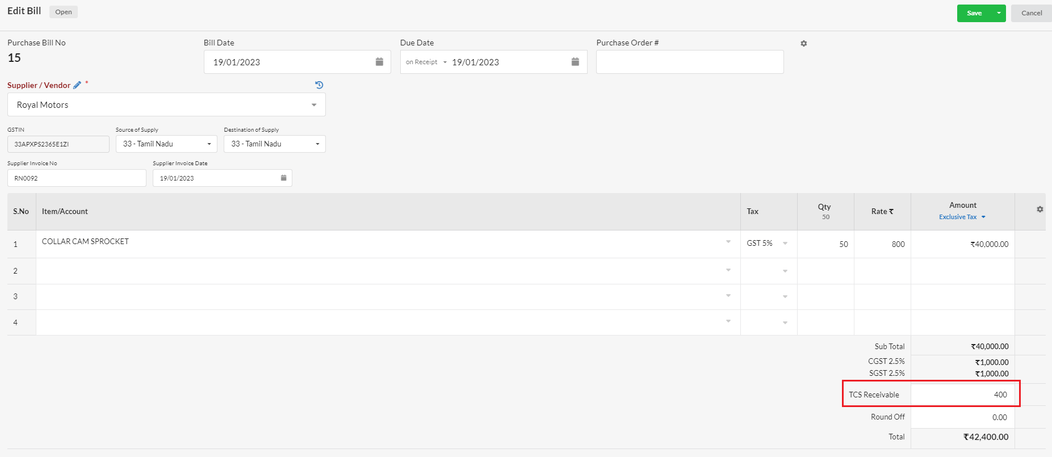This screenshot has width=1052, height=457.
Task: Open the item dropdown in row 3
Action: 728,296
